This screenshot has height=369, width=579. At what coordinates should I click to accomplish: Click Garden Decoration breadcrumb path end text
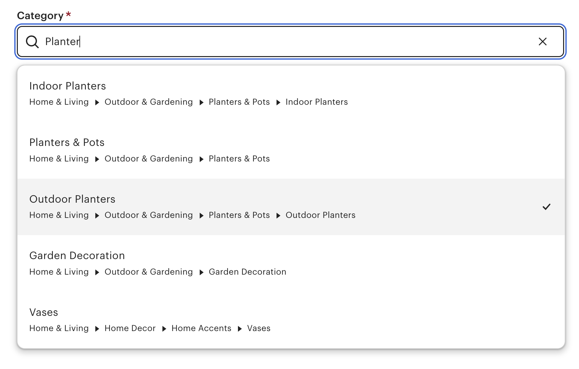click(247, 272)
